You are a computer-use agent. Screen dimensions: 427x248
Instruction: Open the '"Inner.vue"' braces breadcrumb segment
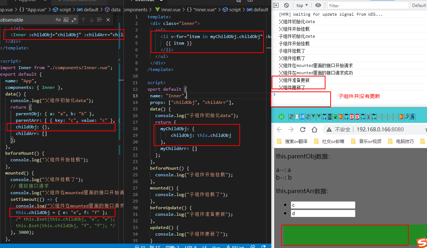[202, 10]
